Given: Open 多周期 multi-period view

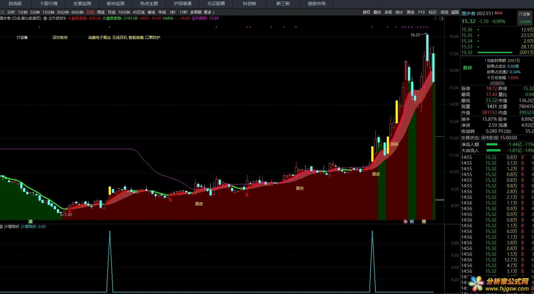Looking at the screenshot, I should point(196,12).
